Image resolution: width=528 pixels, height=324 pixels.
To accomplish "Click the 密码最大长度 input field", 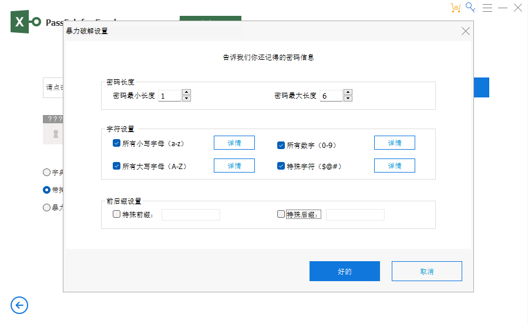I will click(x=331, y=96).
